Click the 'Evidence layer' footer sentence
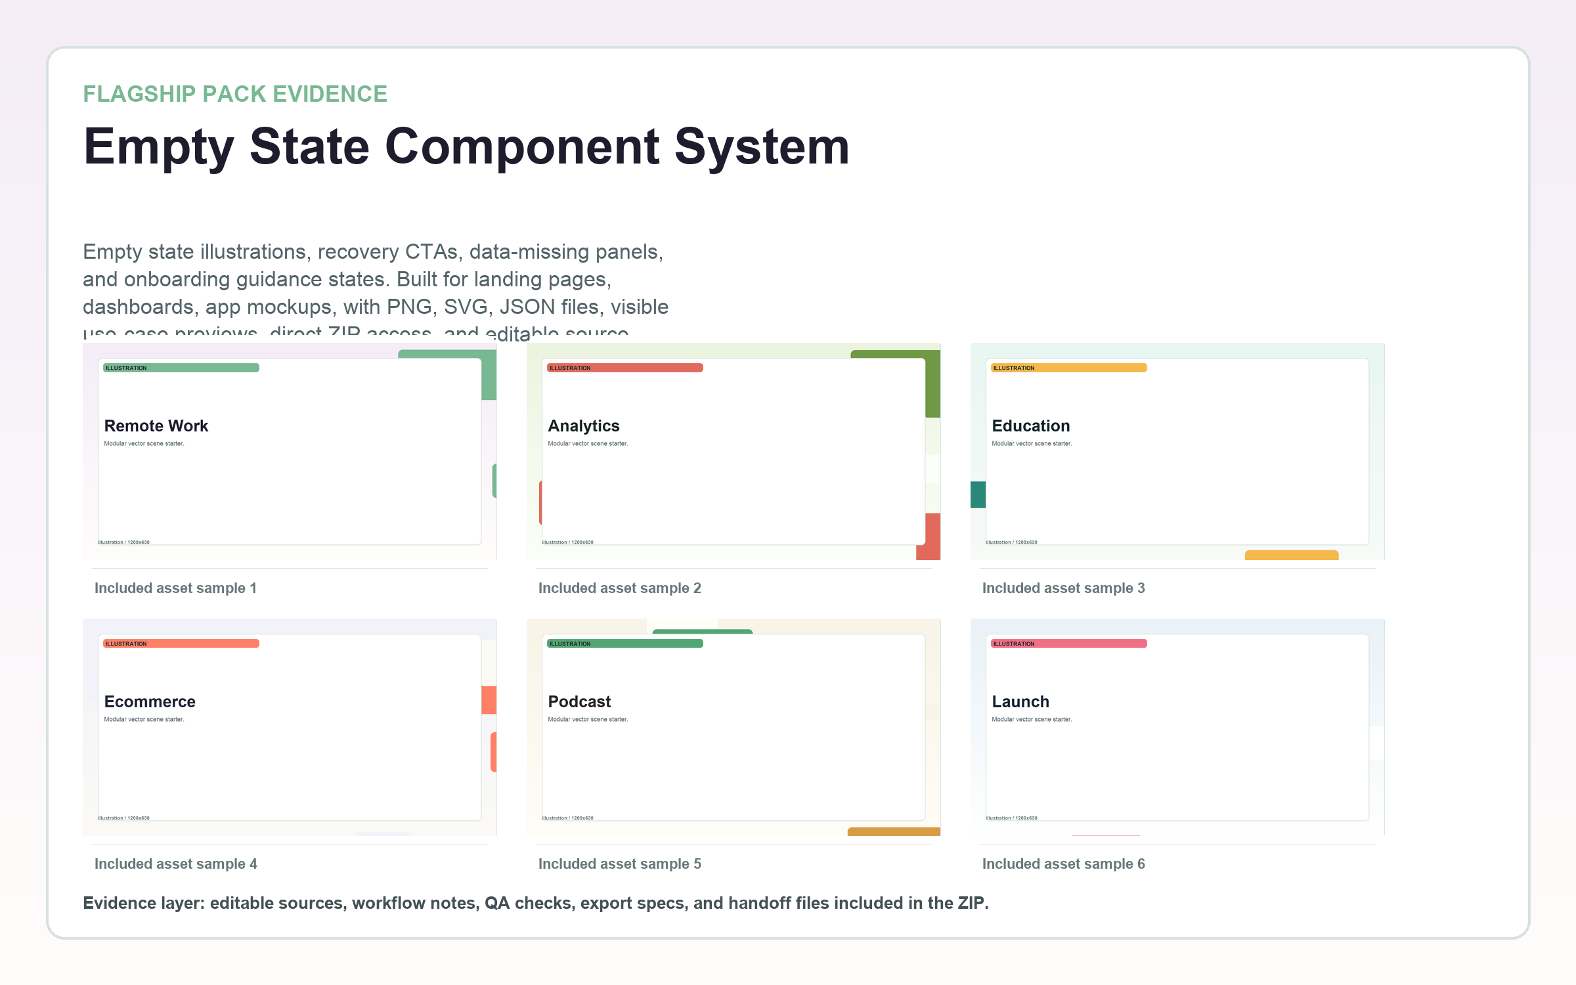Screen dimensions: 1576x985 click(535, 904)
